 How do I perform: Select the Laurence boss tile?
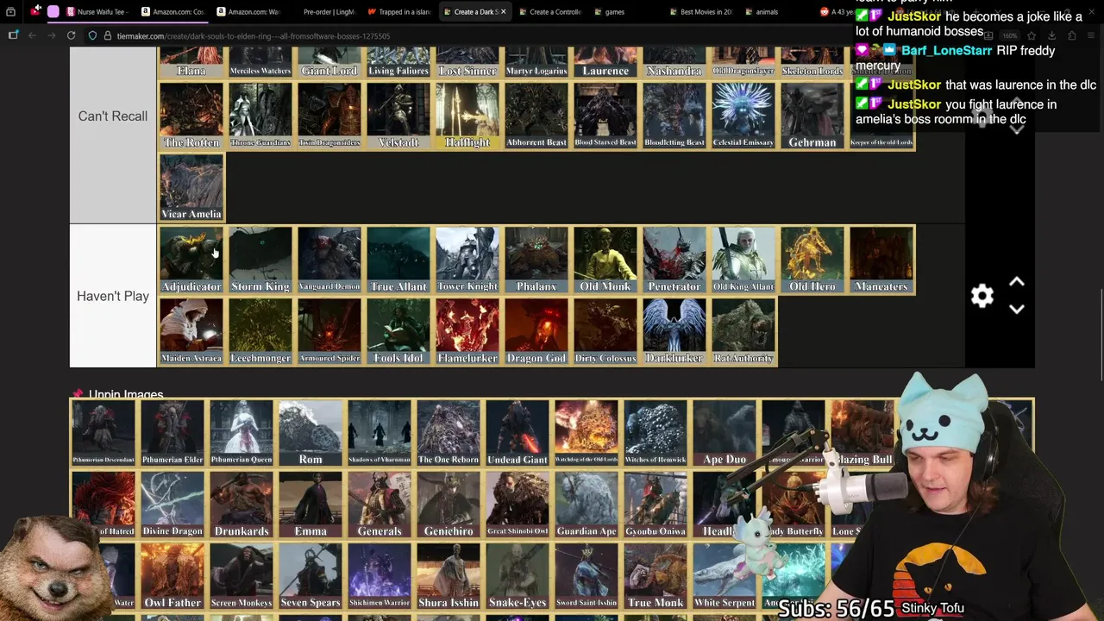[x=605, y=62]
